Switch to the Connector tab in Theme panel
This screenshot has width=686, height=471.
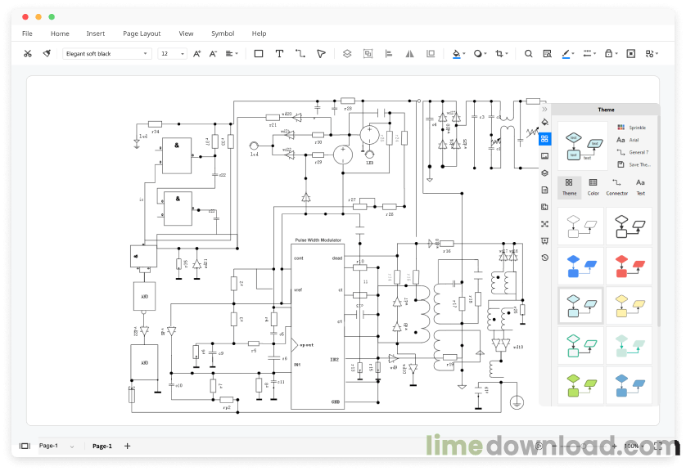pyautogui.click(x=617, y=187)
